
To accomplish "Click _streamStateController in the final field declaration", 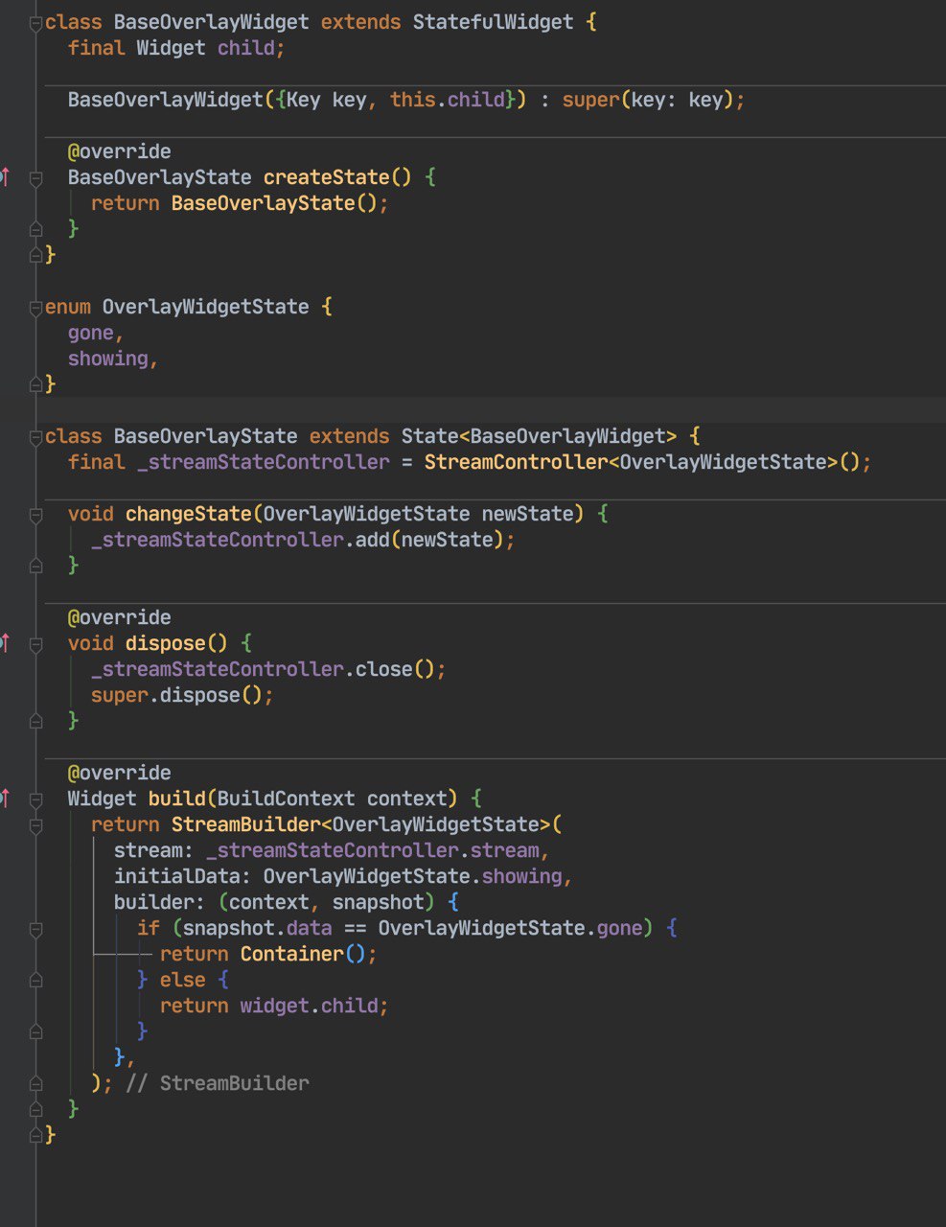I will click(264, 462).
